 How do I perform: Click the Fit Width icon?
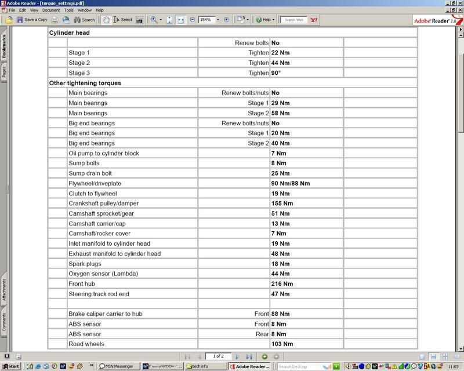[x=180, y=20]
